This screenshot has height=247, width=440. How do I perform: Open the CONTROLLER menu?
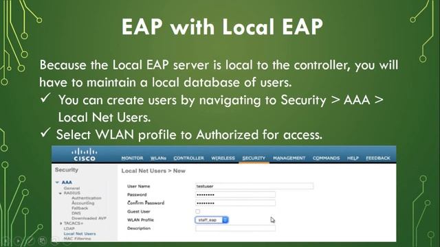188,158
